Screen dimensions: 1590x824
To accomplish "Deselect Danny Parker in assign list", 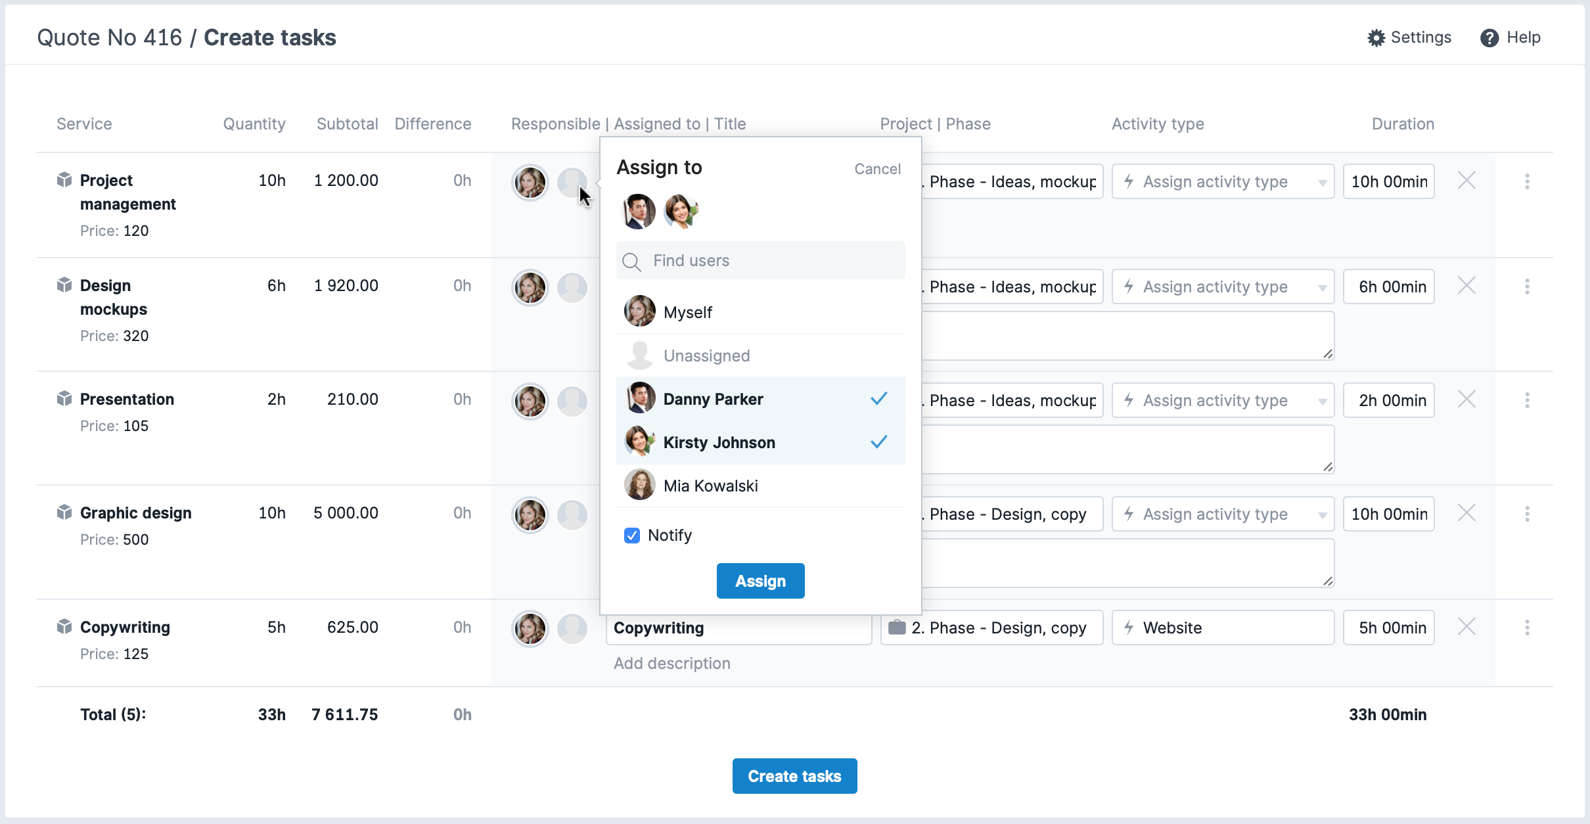I will pyautogui.click(x=761, y=399).
